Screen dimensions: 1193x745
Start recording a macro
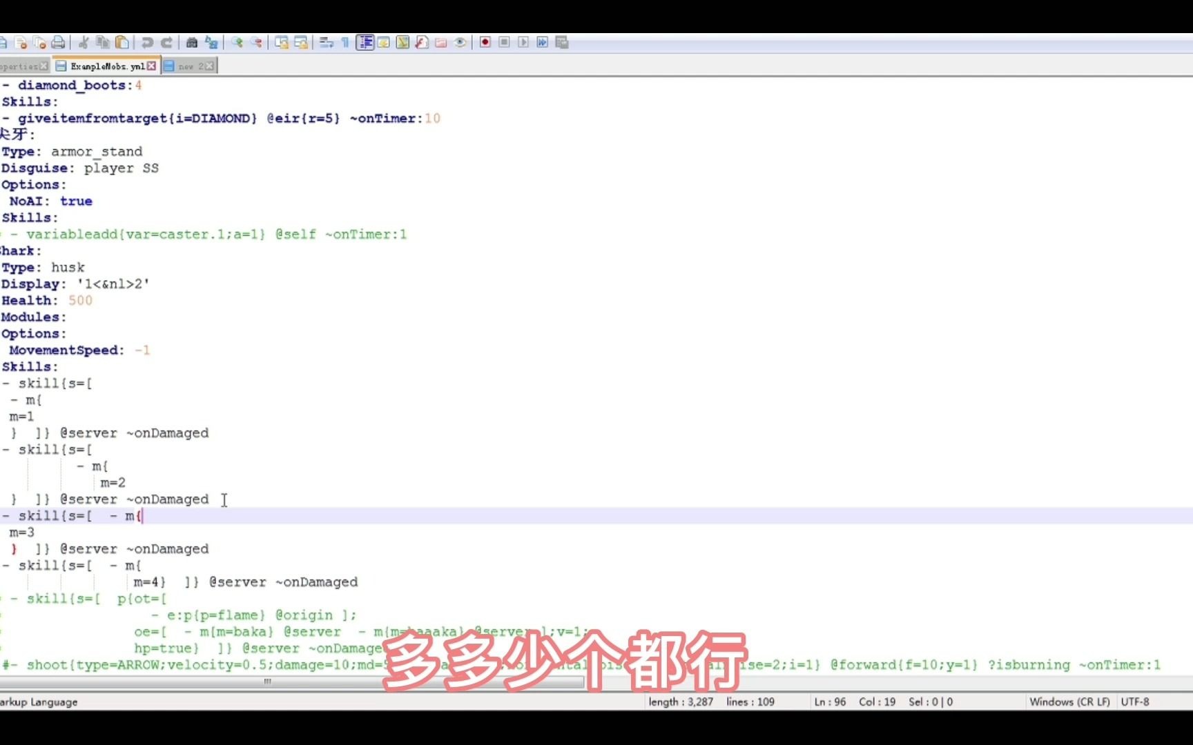[x=485, y=43]
